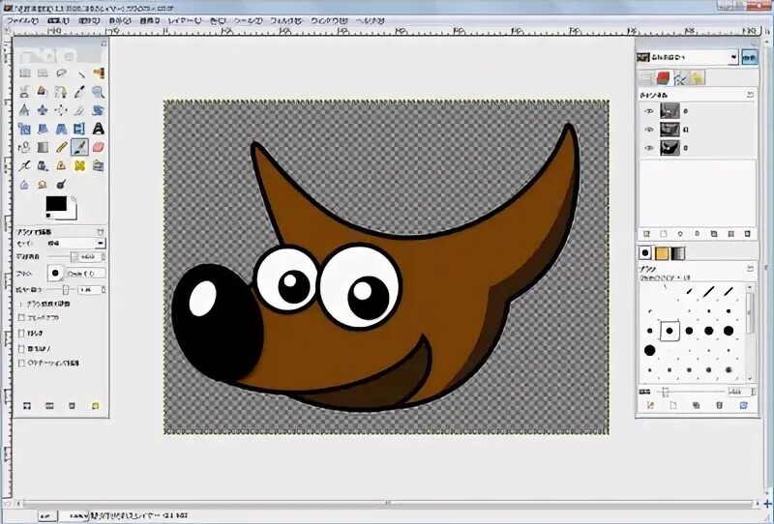Select the Color Picker eyedropper tool
The height and width of the screenshot is (524, 774).
tap(80, 92)
